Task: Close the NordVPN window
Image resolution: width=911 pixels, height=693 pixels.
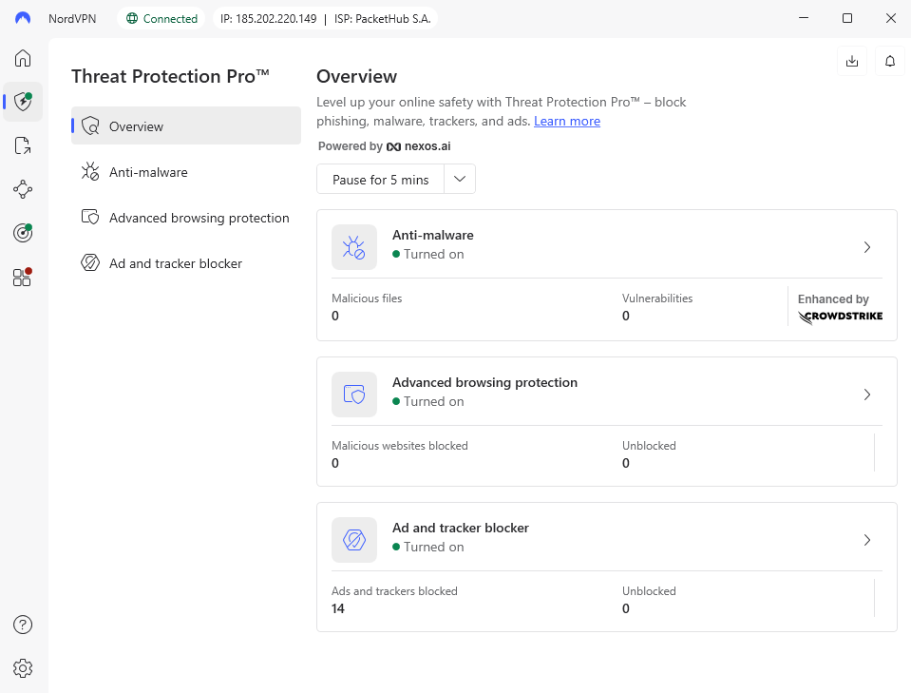Action: (x=891, y=18)
